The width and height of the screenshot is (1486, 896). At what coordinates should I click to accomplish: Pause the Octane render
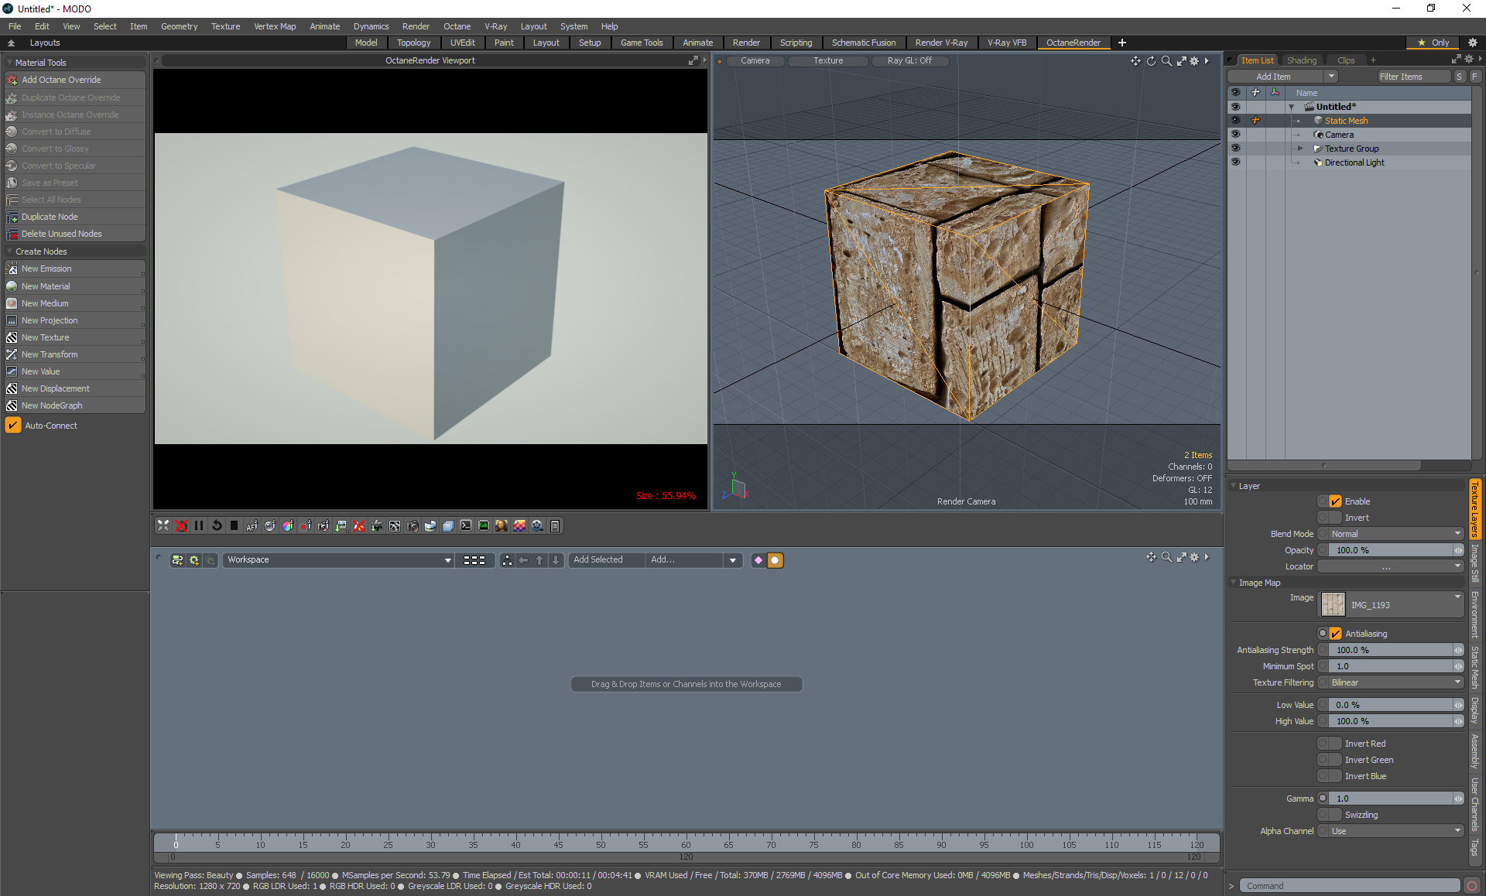click(x=199, y=526)
